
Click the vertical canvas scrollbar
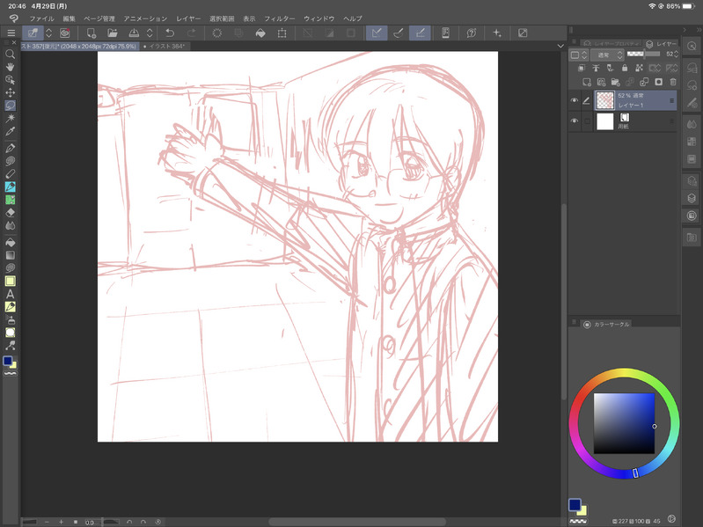tap(564, 300)
